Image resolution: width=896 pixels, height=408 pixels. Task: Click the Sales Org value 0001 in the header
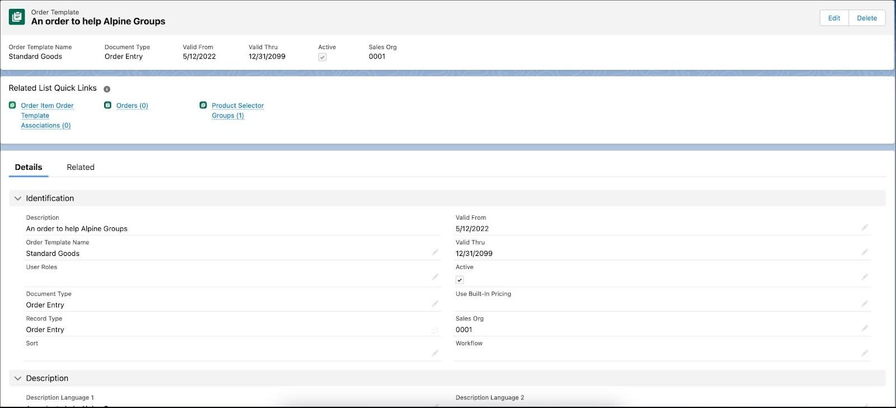pos(377,56)
